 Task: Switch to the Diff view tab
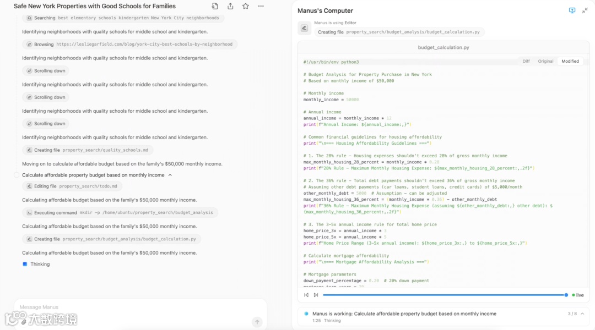[526, 61]
